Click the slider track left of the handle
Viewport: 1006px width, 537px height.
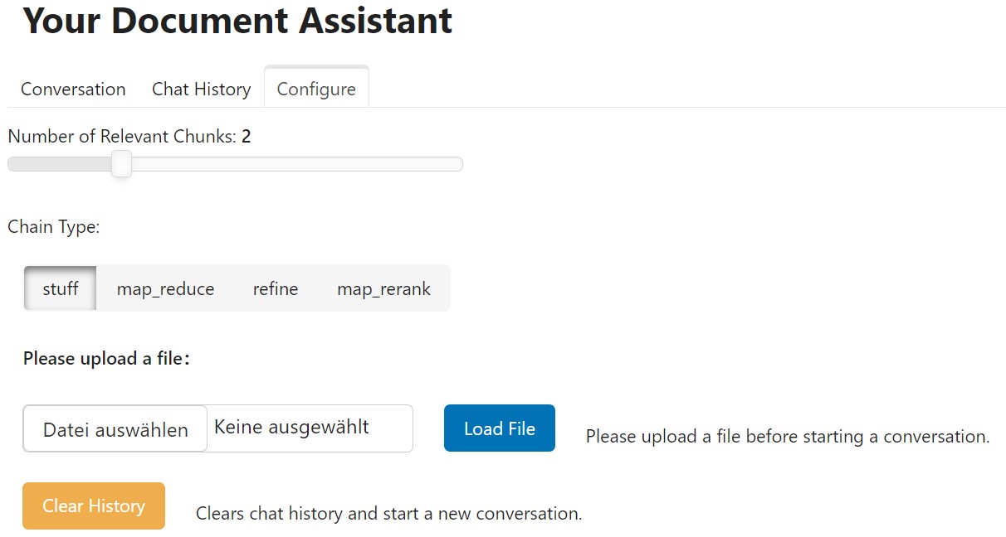(x=60, y=164)
